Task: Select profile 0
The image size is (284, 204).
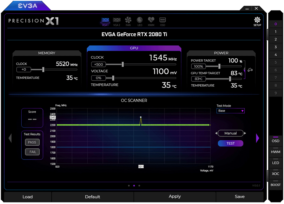Action: [275, 24]
